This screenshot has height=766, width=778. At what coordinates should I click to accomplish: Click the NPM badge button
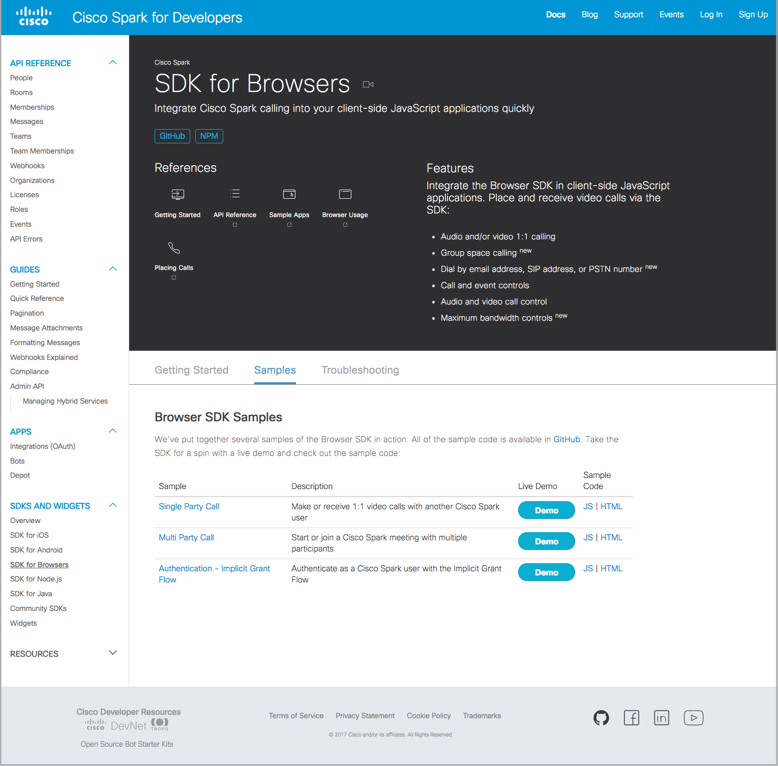(209, 136)
